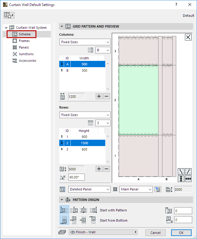Open the Favorites picker icon
Viewport: 197px width, 239px height.
tap(9, 15)
